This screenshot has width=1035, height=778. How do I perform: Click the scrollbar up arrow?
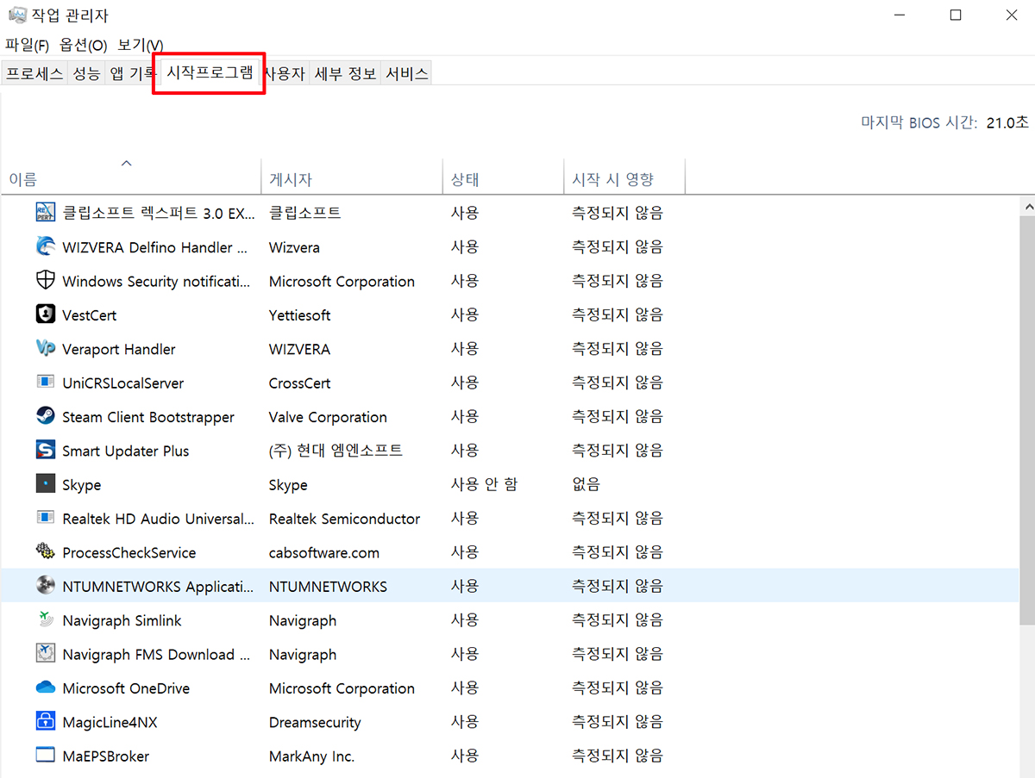click(1026, 207)
